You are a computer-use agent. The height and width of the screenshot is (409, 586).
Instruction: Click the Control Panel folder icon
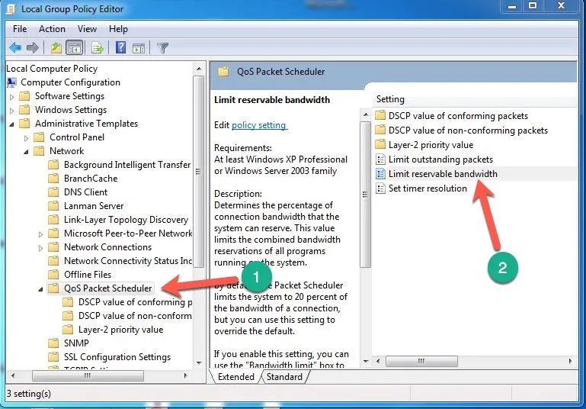39,137
